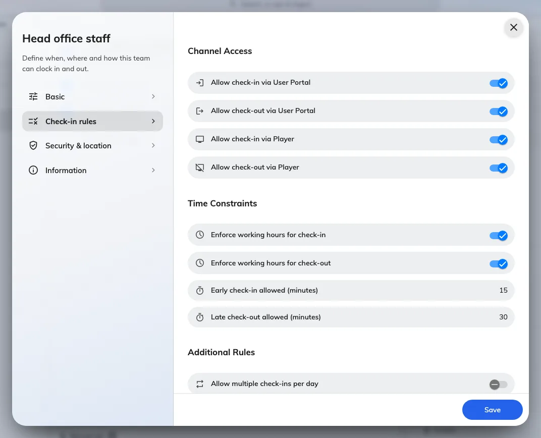
Task: Click the Head office staff title
Action: coord(66,39)
